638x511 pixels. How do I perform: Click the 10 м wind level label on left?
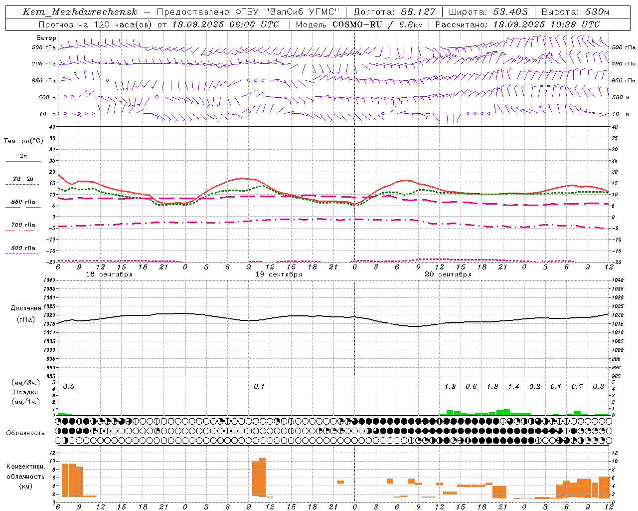[x=47, y=114]
